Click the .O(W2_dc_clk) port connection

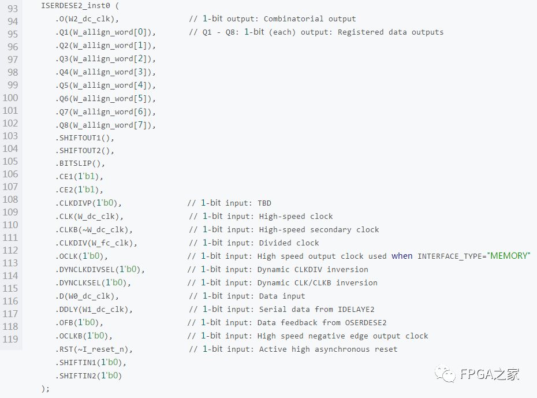87,18
